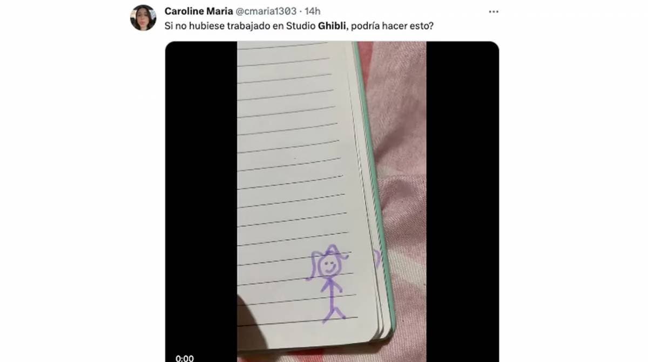Open the @cmaria1303 handle link

pos(266,11)
